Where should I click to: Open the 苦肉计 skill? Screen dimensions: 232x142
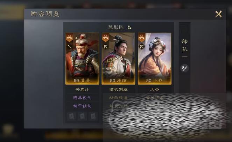82,90
